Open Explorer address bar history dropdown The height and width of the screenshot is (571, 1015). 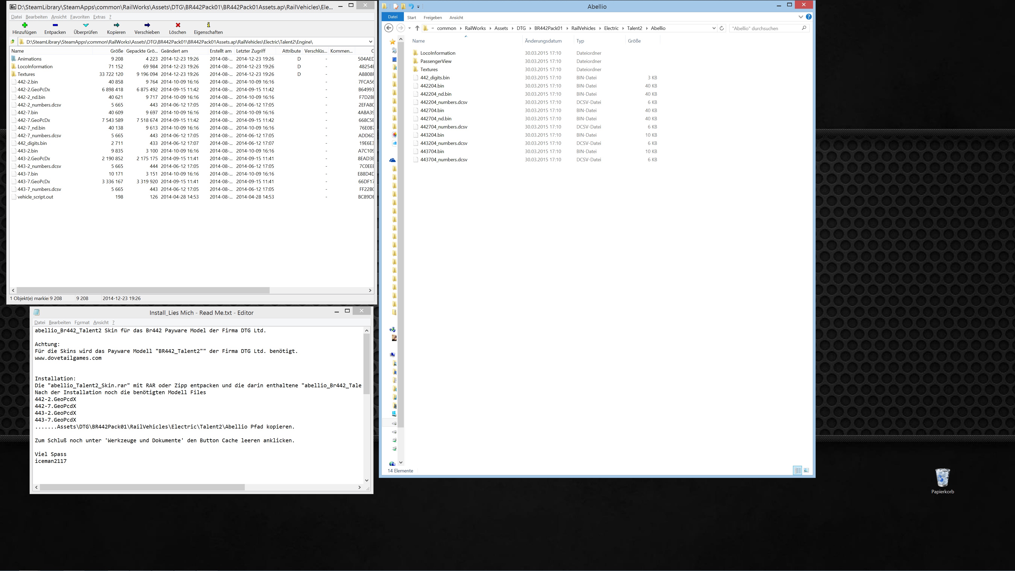(x=714, y=28)
